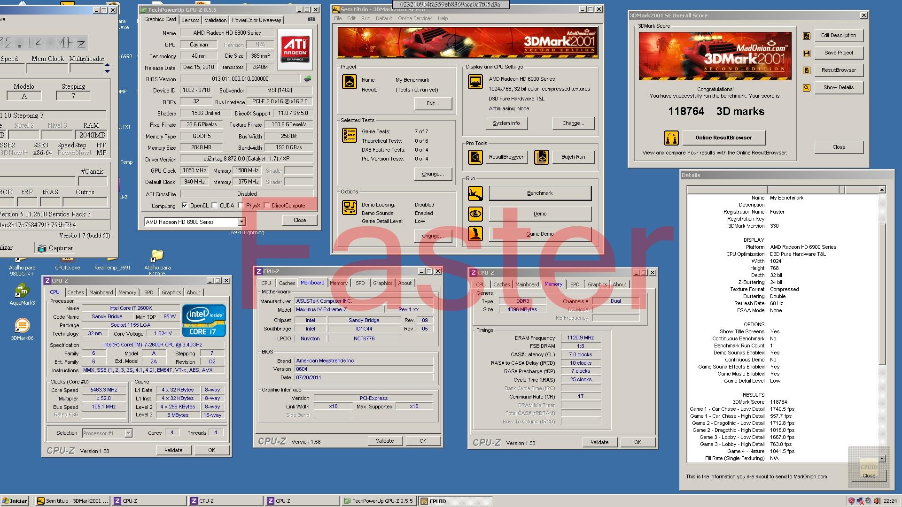Switch to the Sensors tab in GPU-Z

click(x=190, y=20)
